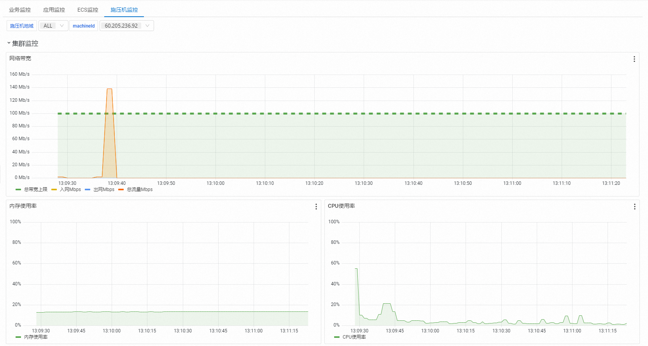The image size is (648, 346).
Task: Open the ALL region dropdown
Action: point(53,26)
